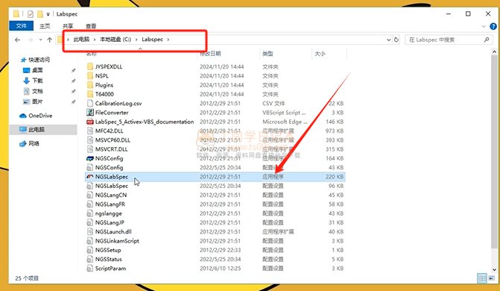Viewport: 500px width, 291px height.
Task: Expand the address bar history dropdown
Action: (x=389, y=40)
